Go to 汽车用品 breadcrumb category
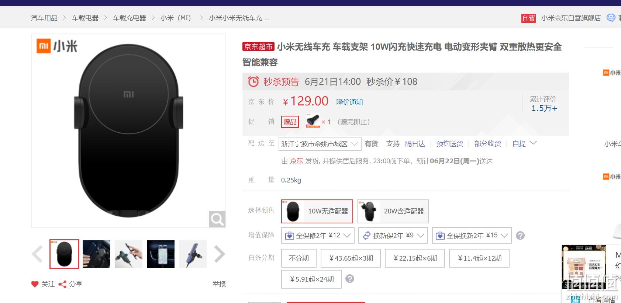Image resolution: width=621 pixels, height=303 pixels. tap(44, 18)
